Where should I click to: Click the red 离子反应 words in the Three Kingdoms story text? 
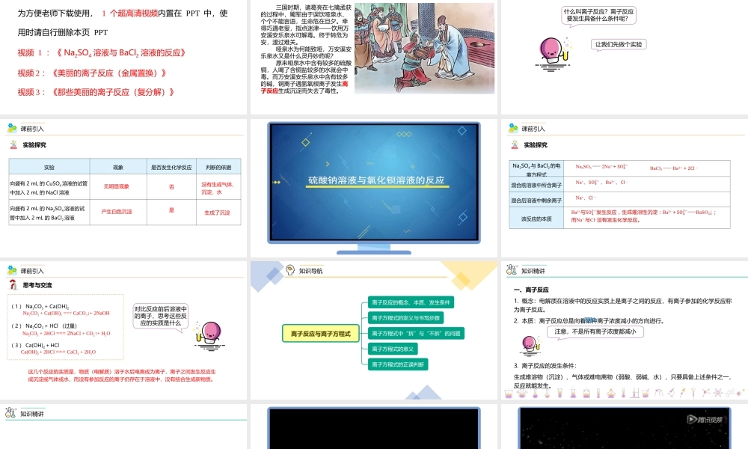[x=304, y=88]
